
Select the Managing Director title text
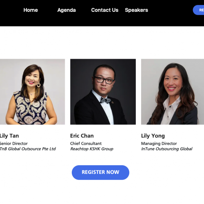159,144
